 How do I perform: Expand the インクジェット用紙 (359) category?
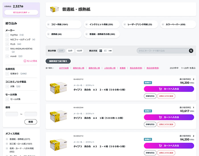102,24
